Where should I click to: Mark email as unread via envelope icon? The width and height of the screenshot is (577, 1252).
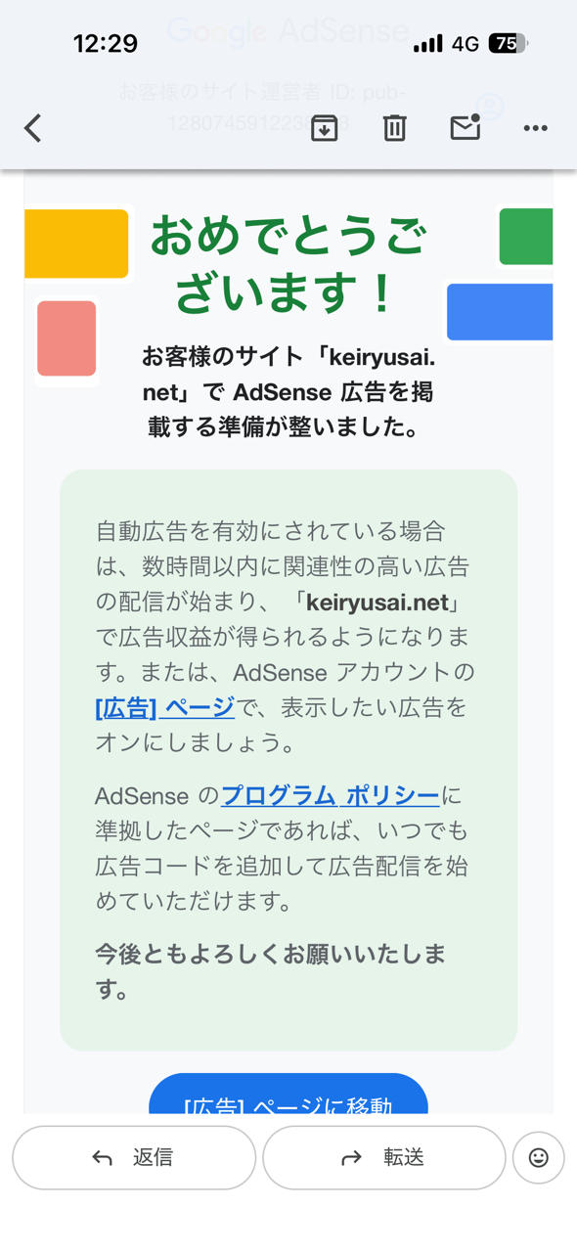click(465, 127)
